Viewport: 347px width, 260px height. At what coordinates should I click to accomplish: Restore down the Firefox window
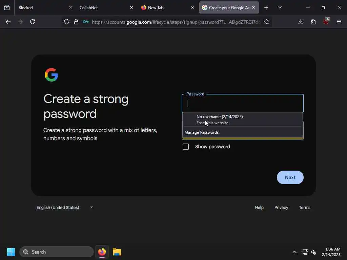click(x=324, y=7)
